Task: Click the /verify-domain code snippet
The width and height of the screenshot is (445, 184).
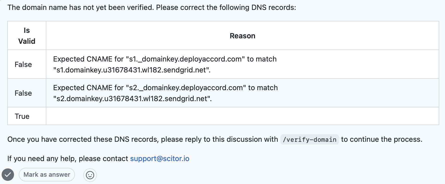Action: coord(309,140)
